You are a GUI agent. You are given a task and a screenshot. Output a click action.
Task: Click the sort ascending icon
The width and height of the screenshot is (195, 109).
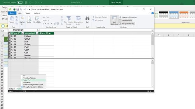(62, 17)
